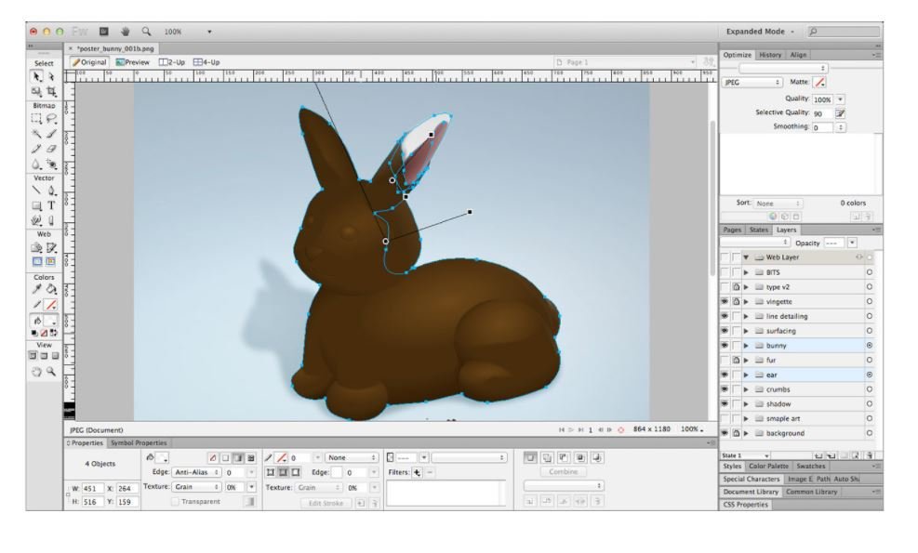918x553 pixels.
Task: Select the Hand tool in View section
Action: pos(37,372)
